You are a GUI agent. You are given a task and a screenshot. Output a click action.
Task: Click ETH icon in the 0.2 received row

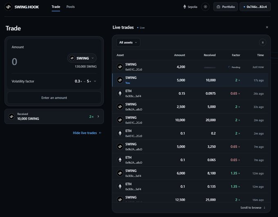[120, 133]
